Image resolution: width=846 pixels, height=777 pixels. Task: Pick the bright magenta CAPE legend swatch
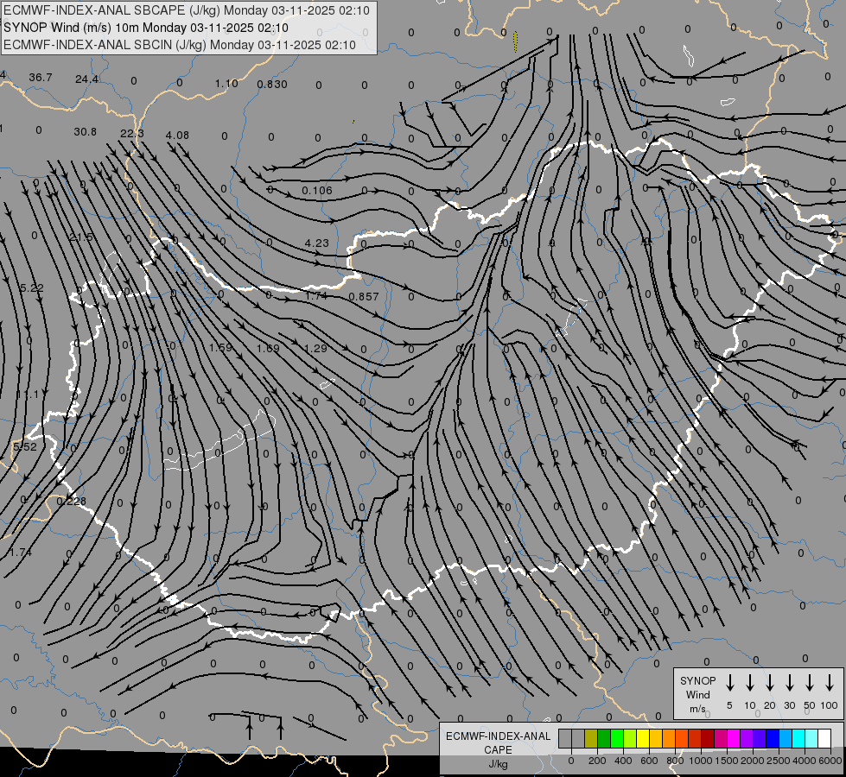coord(734,738)
